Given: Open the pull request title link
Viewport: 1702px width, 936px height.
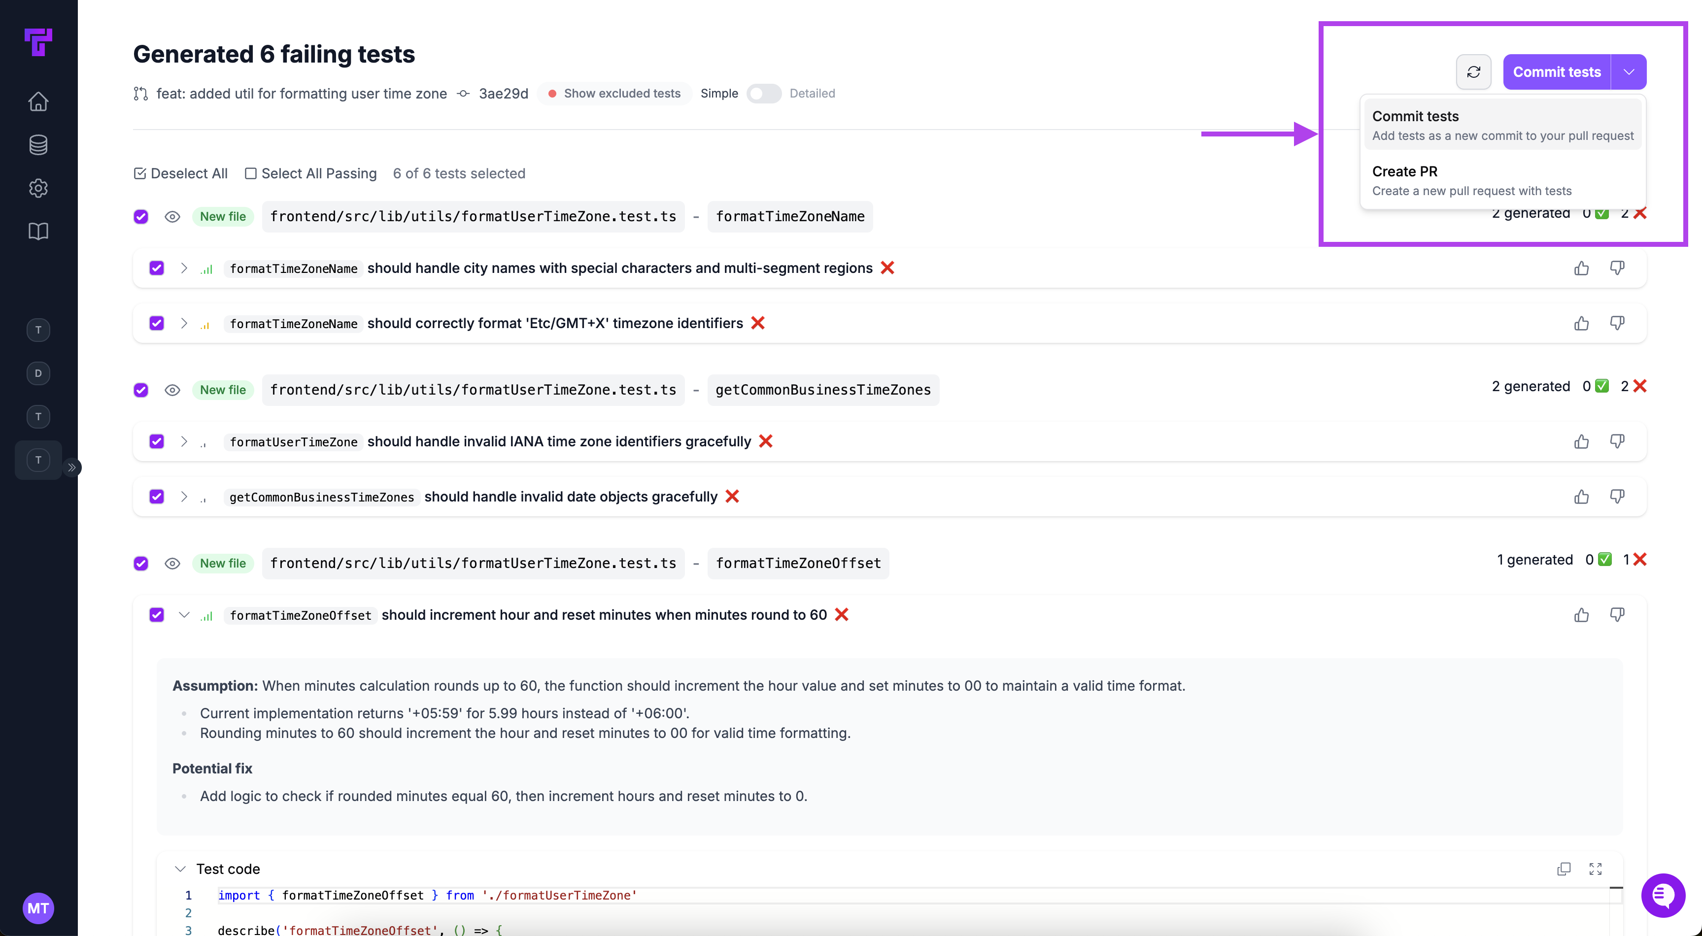Looking at the screenshot, I should [x=301, y=94].
